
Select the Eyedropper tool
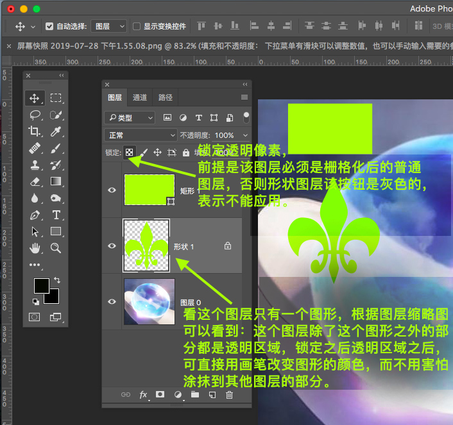[x=56, y=131]
